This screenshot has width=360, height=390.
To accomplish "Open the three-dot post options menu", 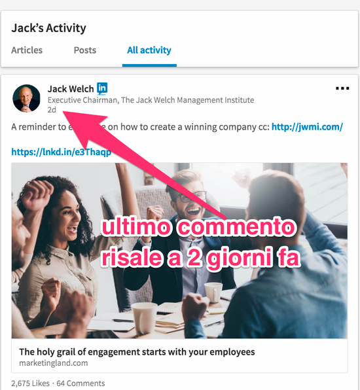I will 342,88.
